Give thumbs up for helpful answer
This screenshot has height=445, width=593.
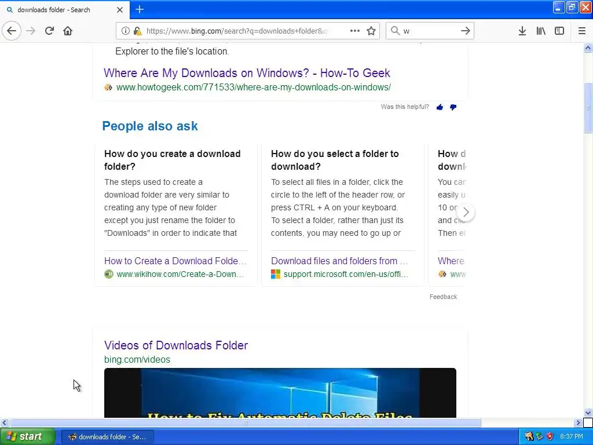pyautogui.click(x=440, y=107)
